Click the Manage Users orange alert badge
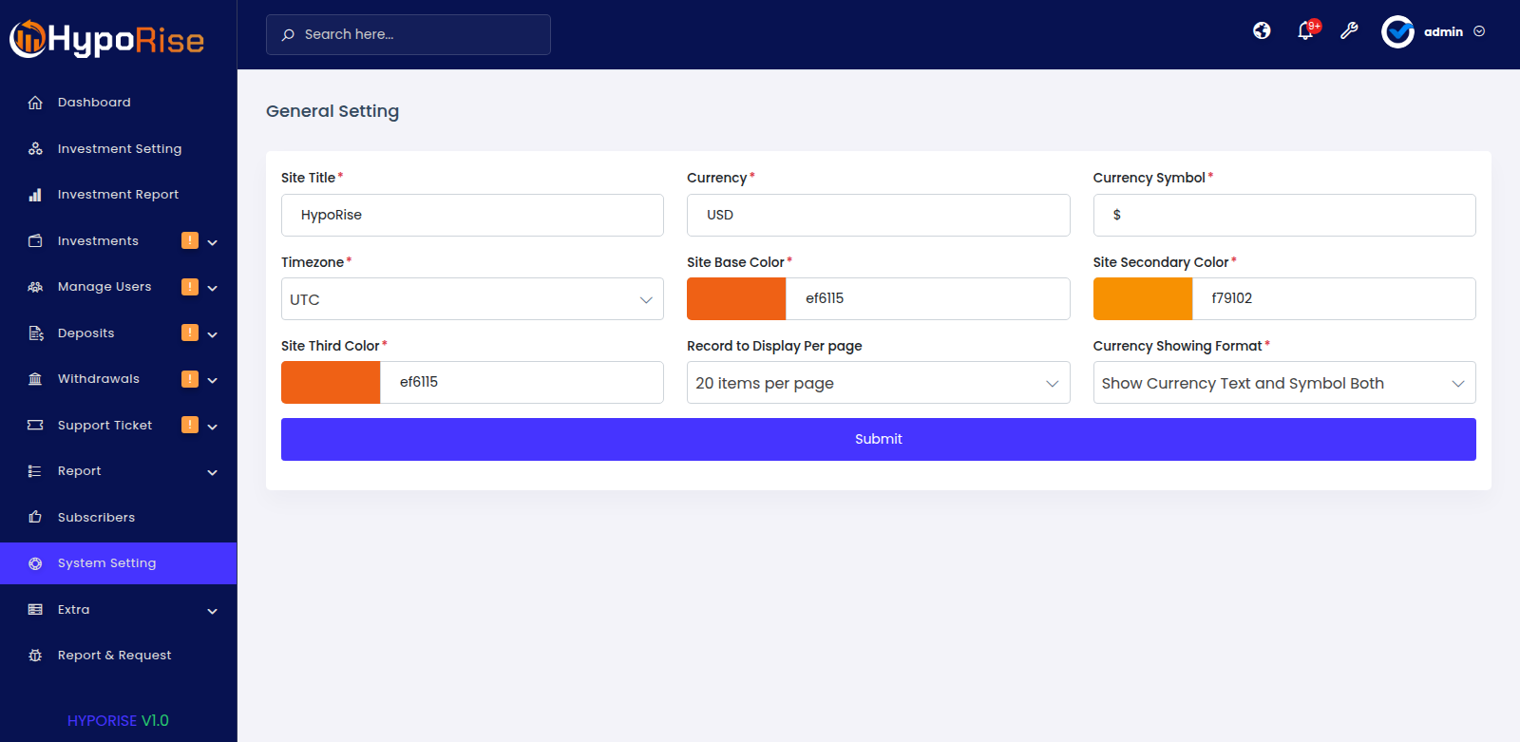1520x742 pixels. [x=190, y=287]
